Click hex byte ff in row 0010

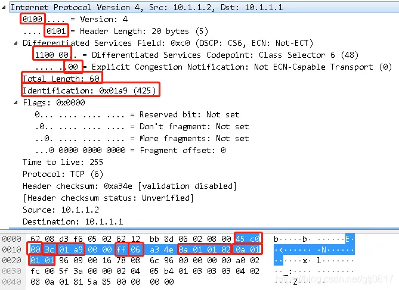[x=121, y=250]
